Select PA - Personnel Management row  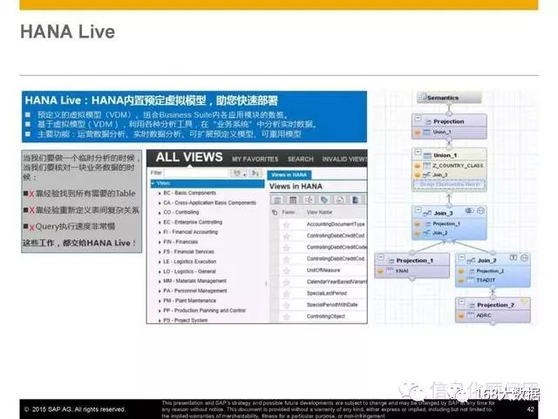coord(194,291)
